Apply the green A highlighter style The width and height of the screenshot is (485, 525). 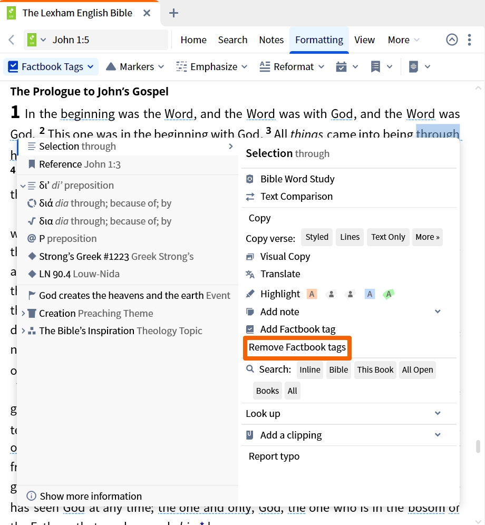click(389, 294)
